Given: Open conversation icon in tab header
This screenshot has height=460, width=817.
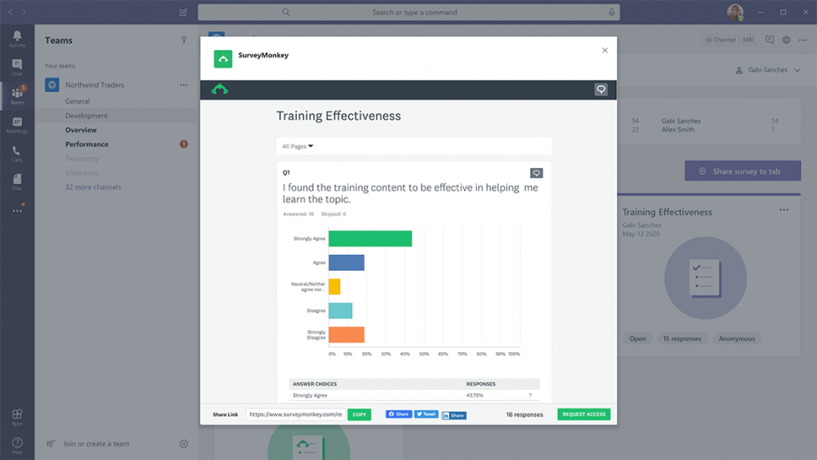Looking at the screenshot, I should (769, 39).
